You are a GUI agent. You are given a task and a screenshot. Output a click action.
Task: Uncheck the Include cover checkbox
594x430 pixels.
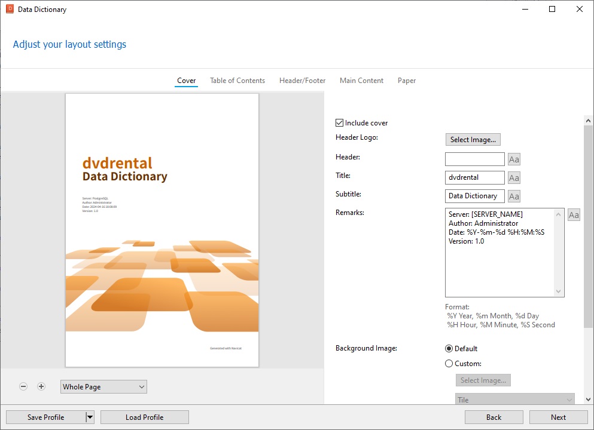(339, 123)
